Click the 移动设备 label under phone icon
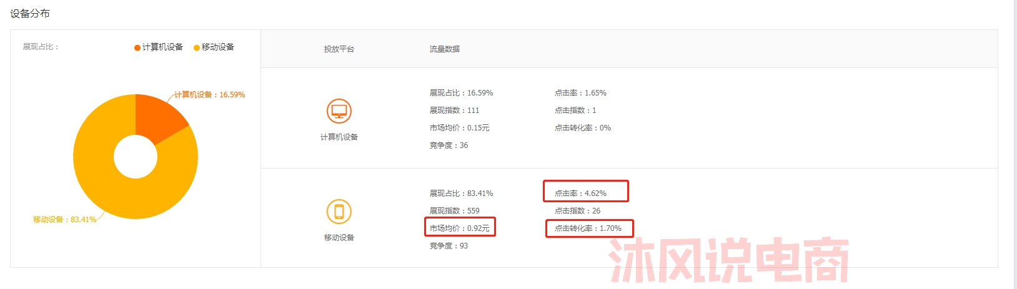This screenshot has width=1017, height=289. coord(339,238)
